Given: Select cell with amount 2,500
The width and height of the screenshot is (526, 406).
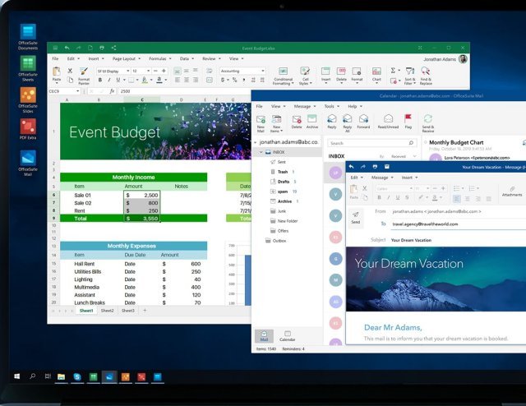Looking at the screenshot, I should 142,196.
